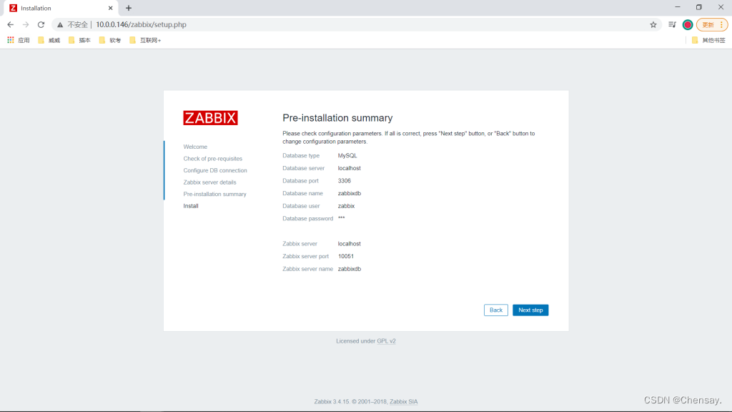Select Check of pre-requisites step
732x412 pixels.
click(213, 159)
